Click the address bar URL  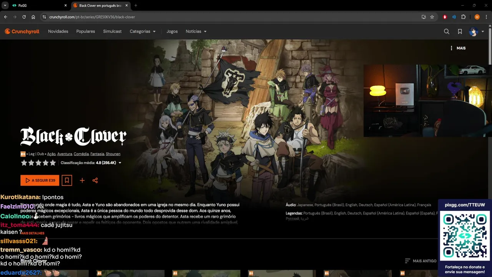click(92, 17)
